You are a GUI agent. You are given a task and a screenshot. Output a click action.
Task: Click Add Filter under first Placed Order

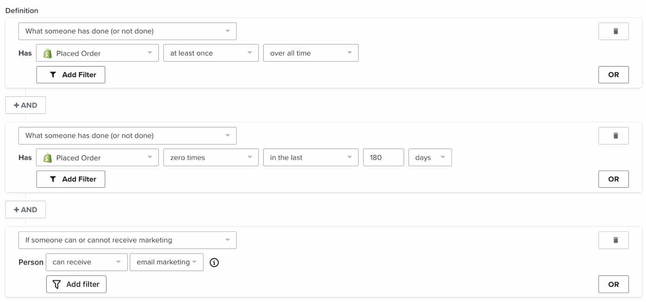pyautogui.click(x=71, y=75)
